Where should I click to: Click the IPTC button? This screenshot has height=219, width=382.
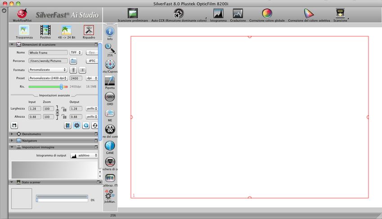point(92,61)
